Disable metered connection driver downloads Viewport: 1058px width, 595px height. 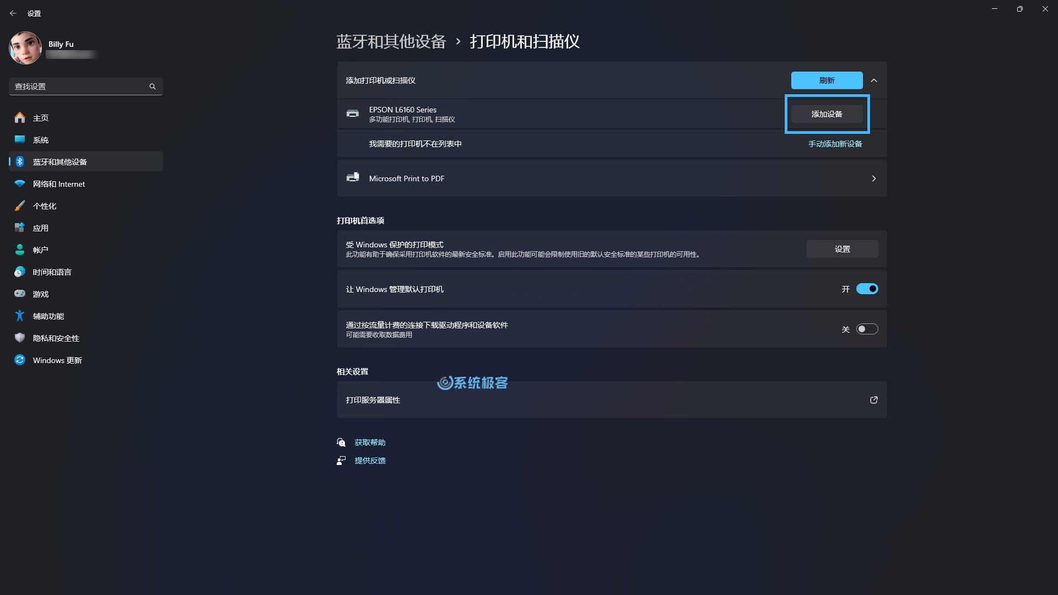click(866, 328)
